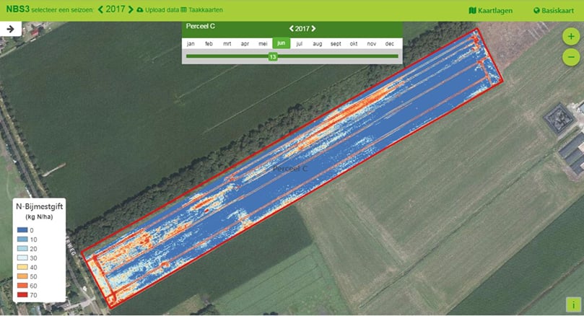Zoom in on the map

[x=571, y=37]
